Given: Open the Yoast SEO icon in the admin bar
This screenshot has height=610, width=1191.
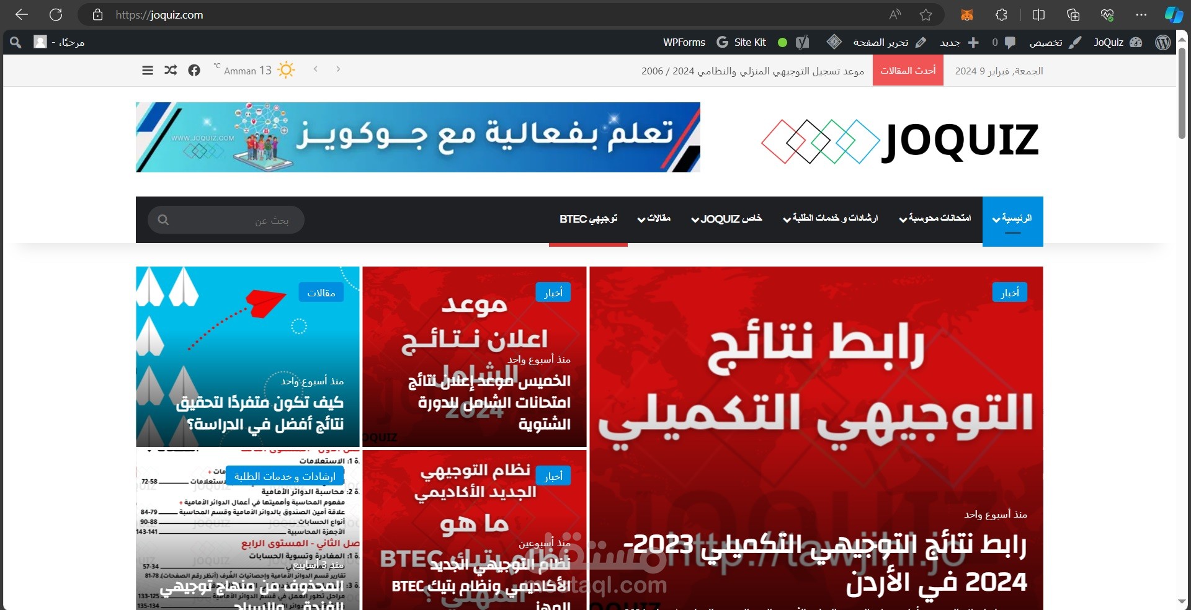Looking at the screenshot, I should pos(802,42).
